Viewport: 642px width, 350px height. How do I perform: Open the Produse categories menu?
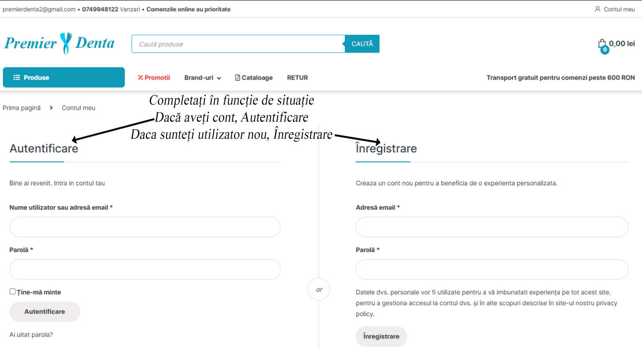coord(64,77)
